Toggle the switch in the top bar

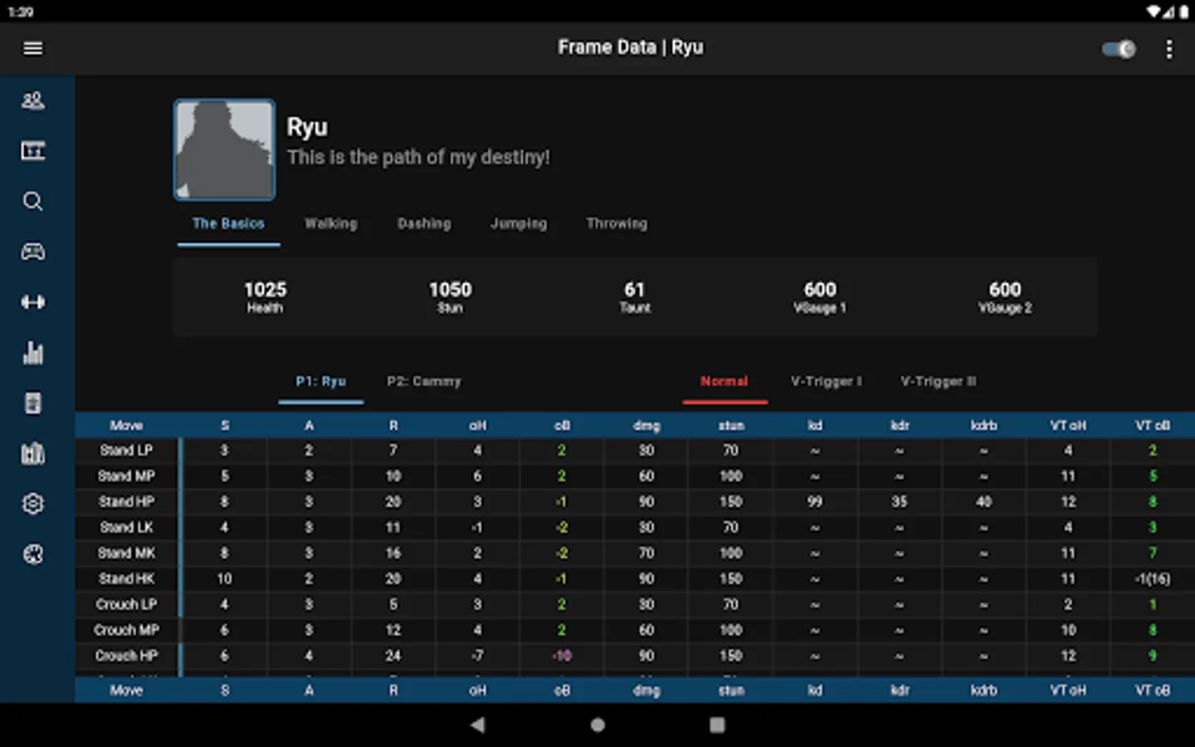click(x=1119, y=49)
